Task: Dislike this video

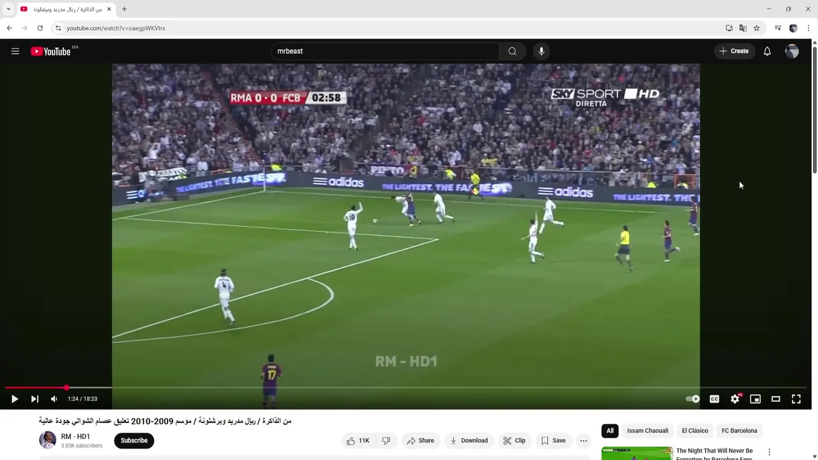Action: [386, 440]
